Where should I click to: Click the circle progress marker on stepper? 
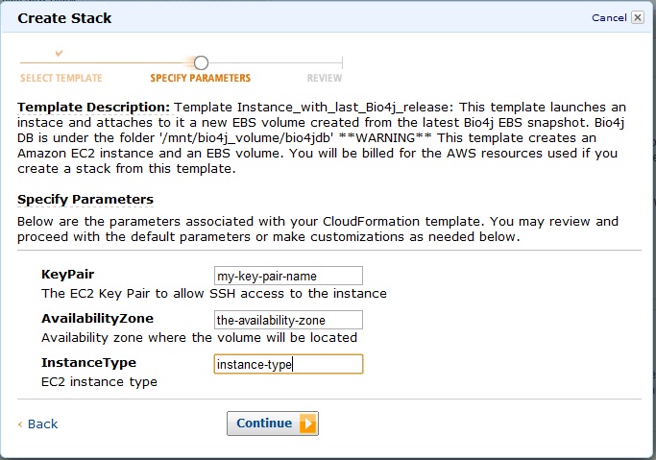(x=202, y=63)
